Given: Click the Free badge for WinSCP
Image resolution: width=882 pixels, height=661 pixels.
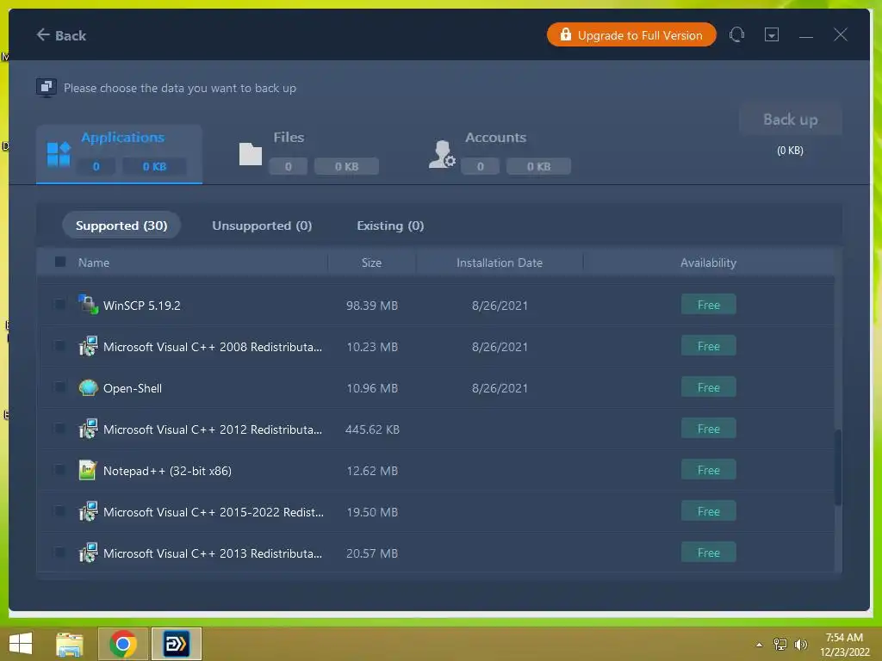Looking at the screenshot, I should click(x=708, y=305).
